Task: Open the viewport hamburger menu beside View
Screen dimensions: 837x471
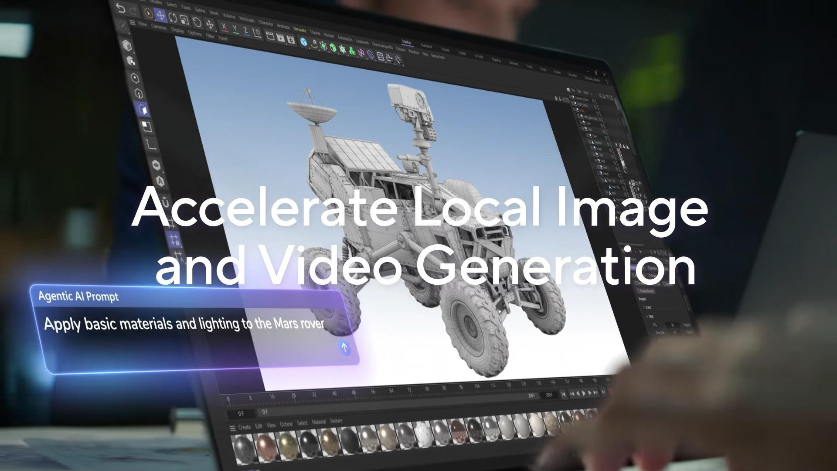Action: tap(133, 23)
